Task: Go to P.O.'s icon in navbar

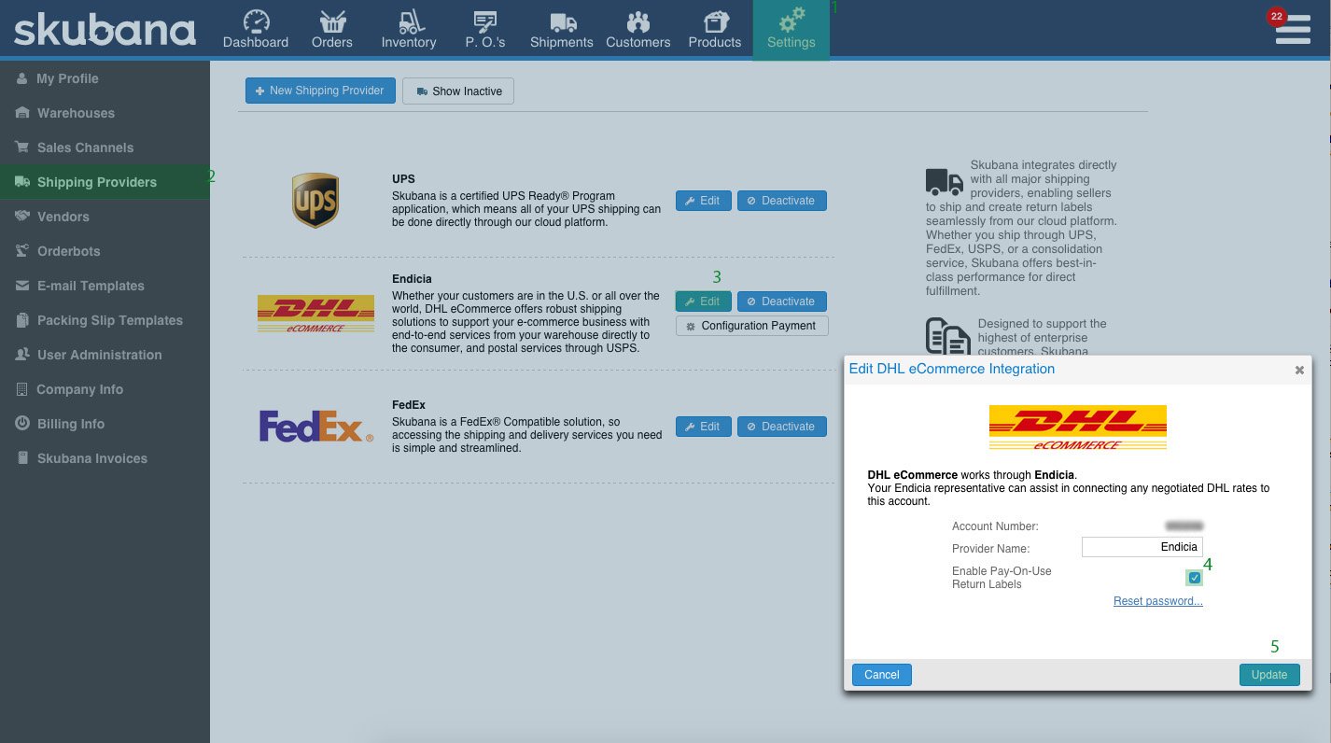Action: 484,21
